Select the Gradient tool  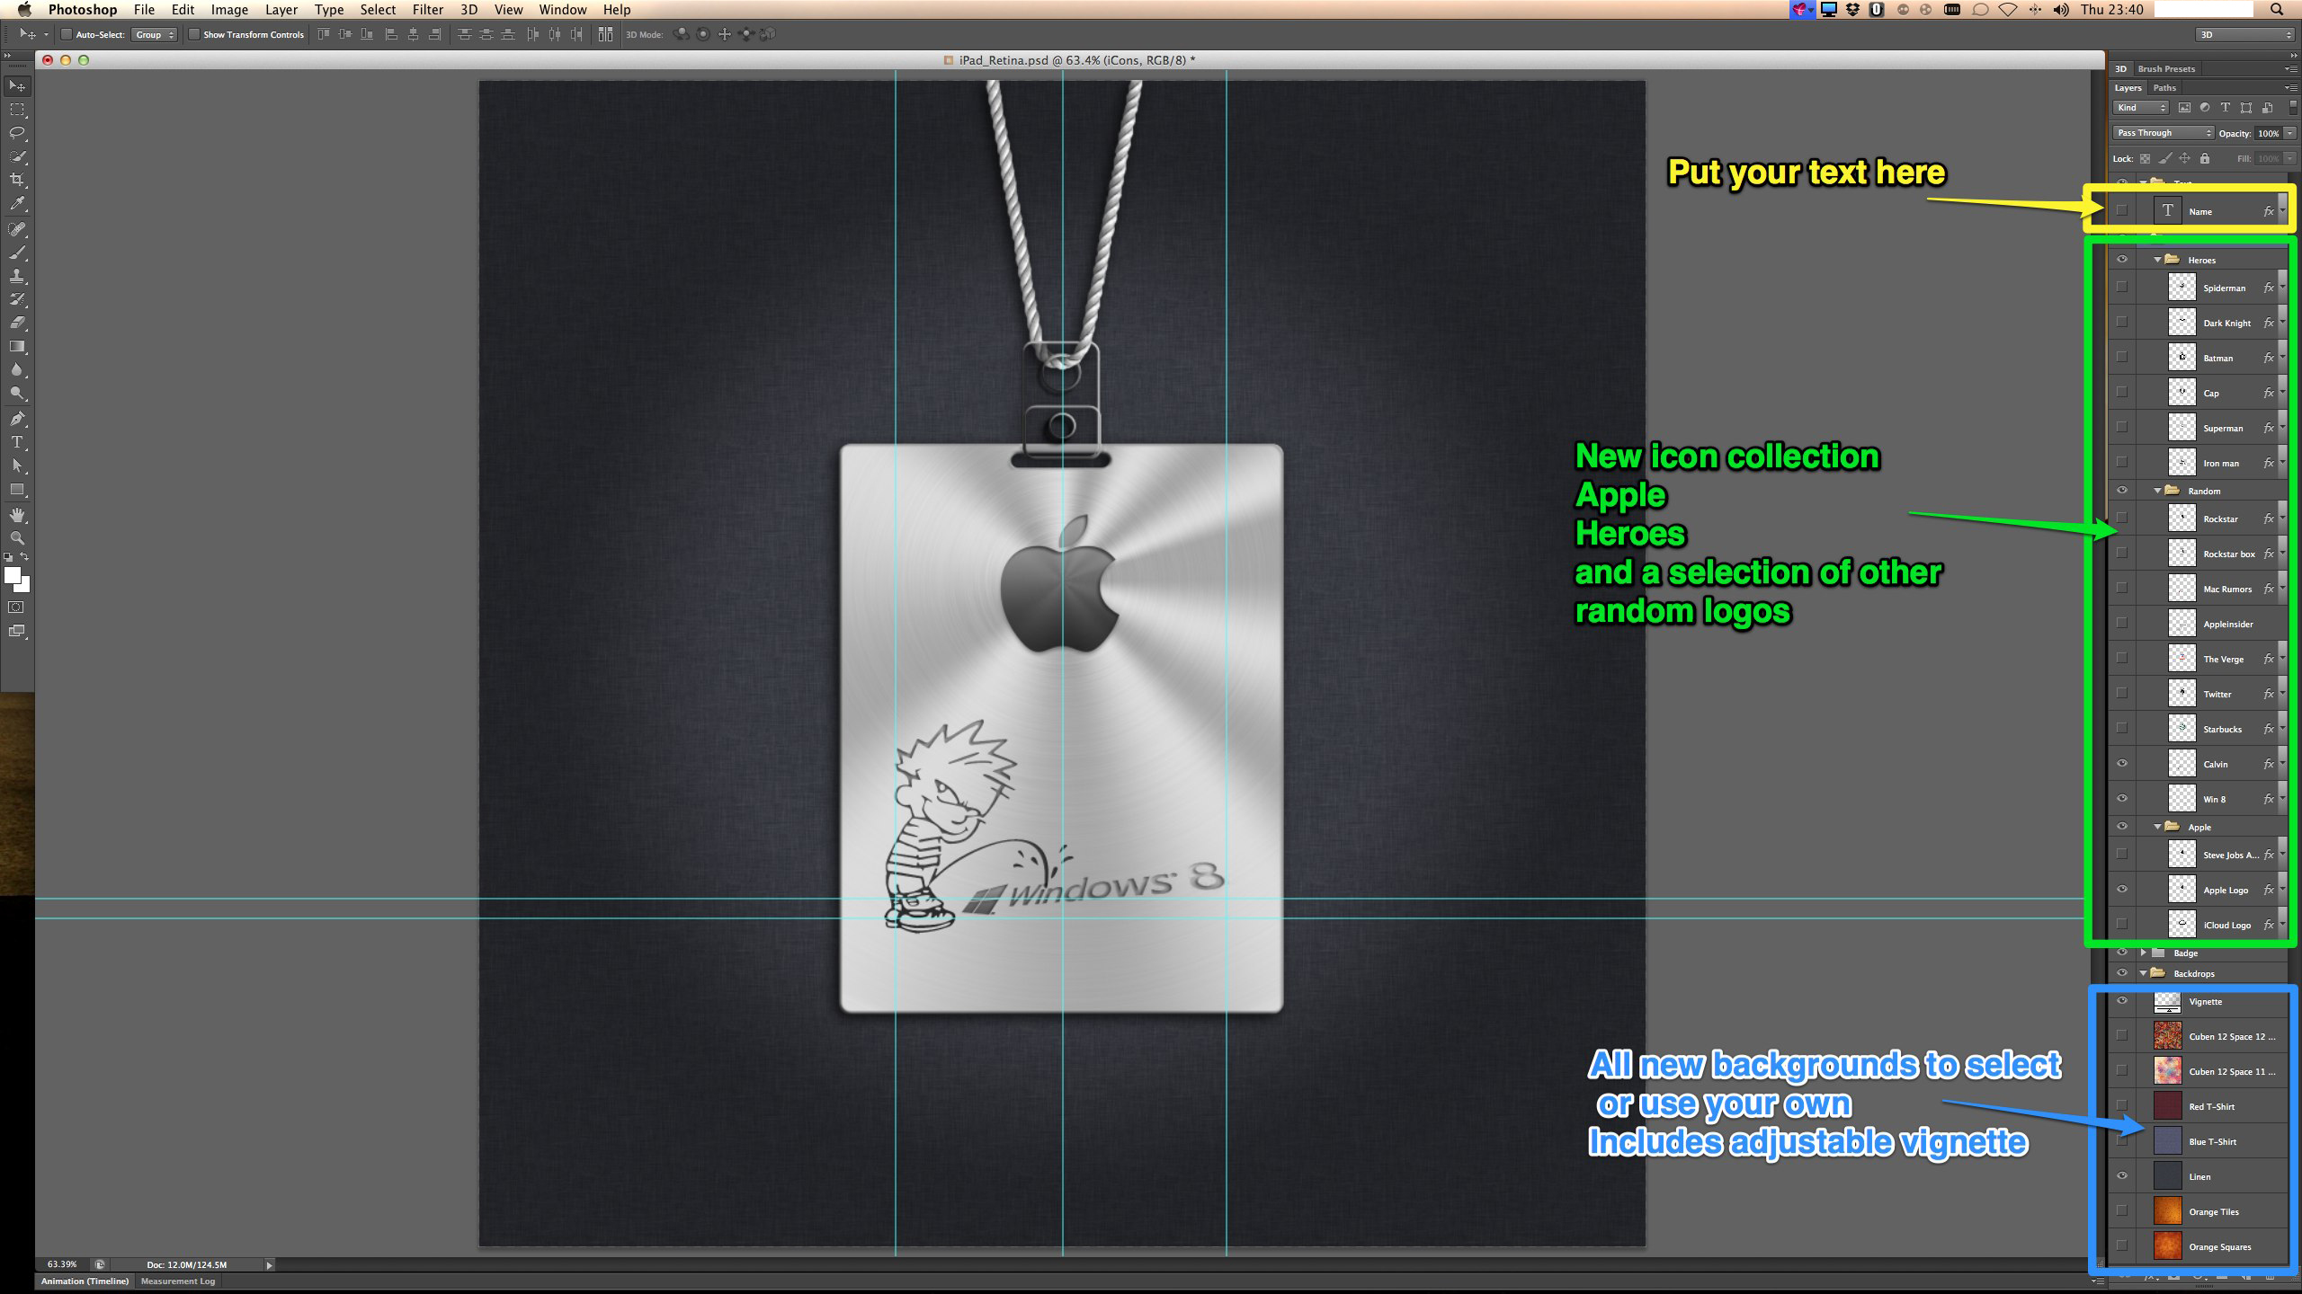[17, 346]
